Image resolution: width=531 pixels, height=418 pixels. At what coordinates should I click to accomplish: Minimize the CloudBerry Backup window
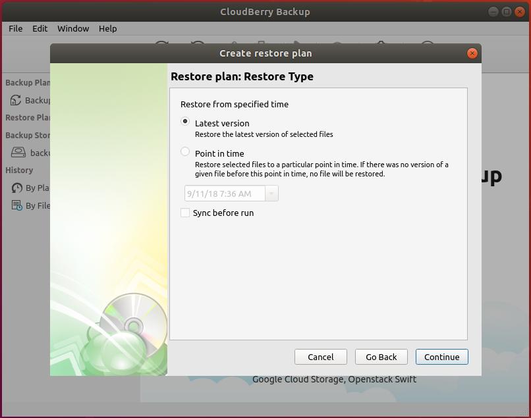tap(493, 12)
